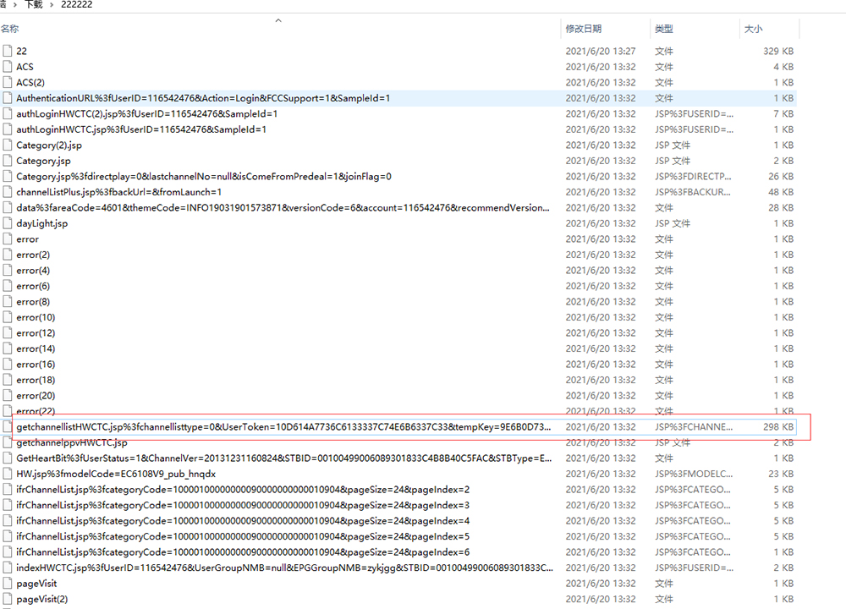Click the icon of the GetHeartBit file

click(8, 458)
